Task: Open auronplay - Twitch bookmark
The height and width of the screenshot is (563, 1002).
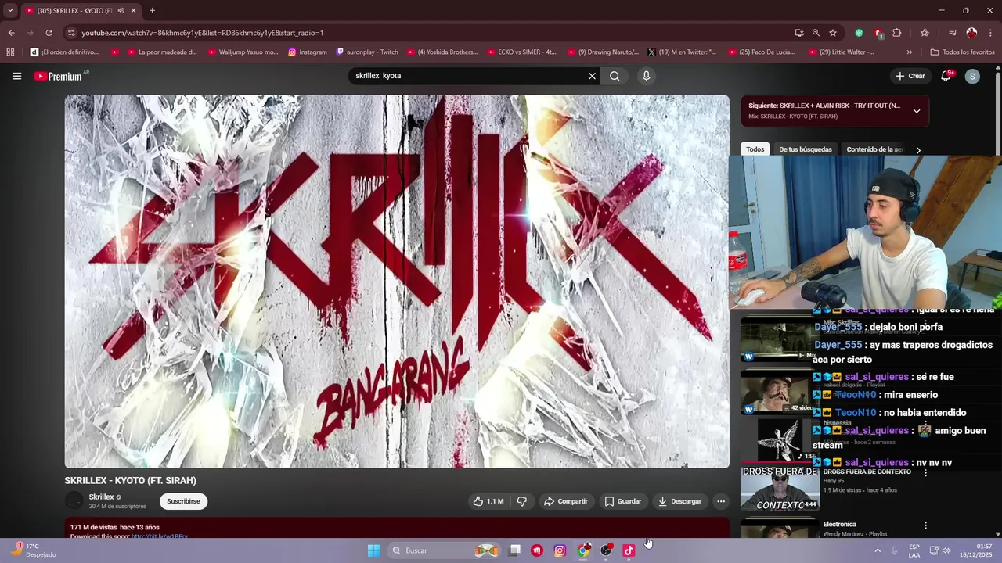Action: (x=366, y=52)
